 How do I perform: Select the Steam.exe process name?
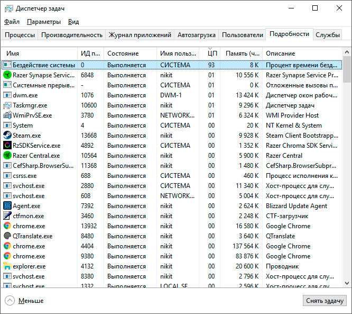tap(27, 136)
